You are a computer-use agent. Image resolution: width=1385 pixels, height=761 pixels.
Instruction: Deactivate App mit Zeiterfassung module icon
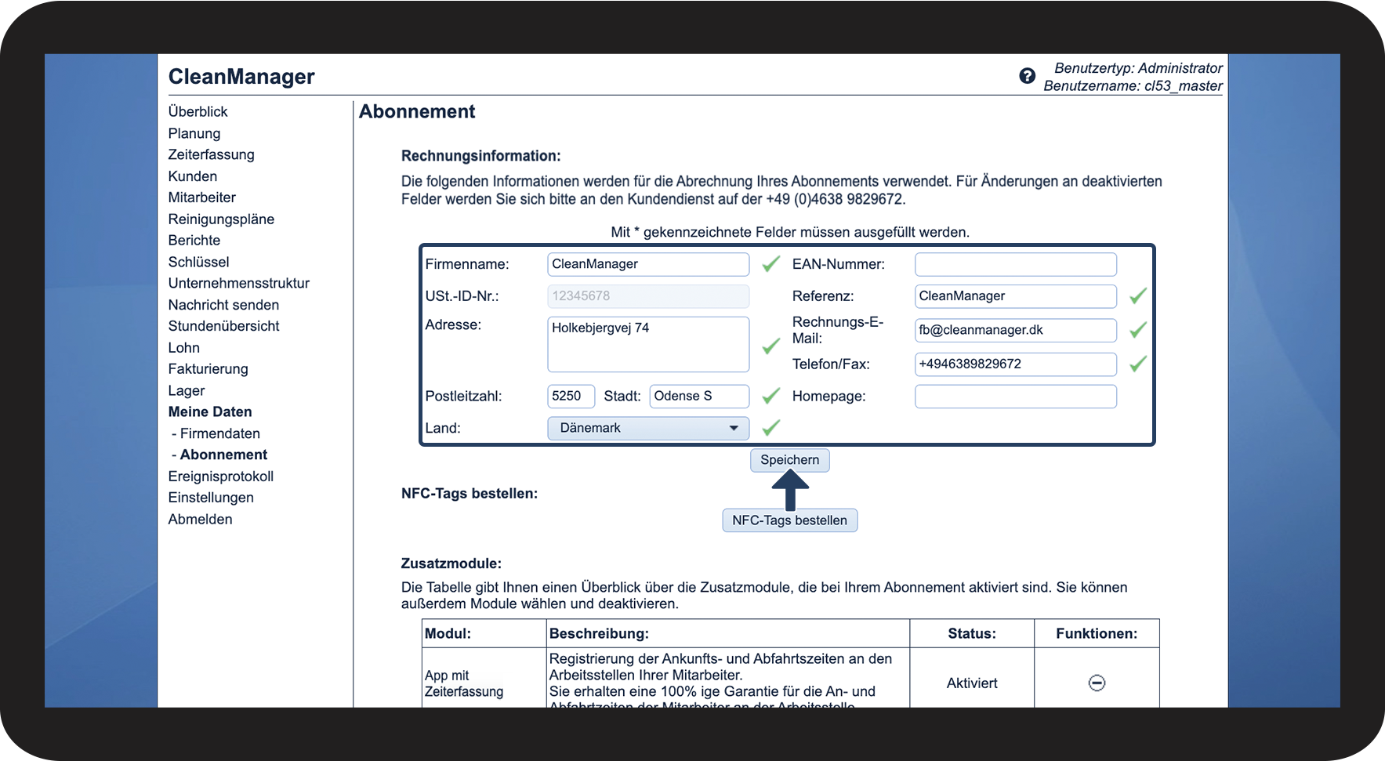pyautogui.click(x=1097, y=683)
